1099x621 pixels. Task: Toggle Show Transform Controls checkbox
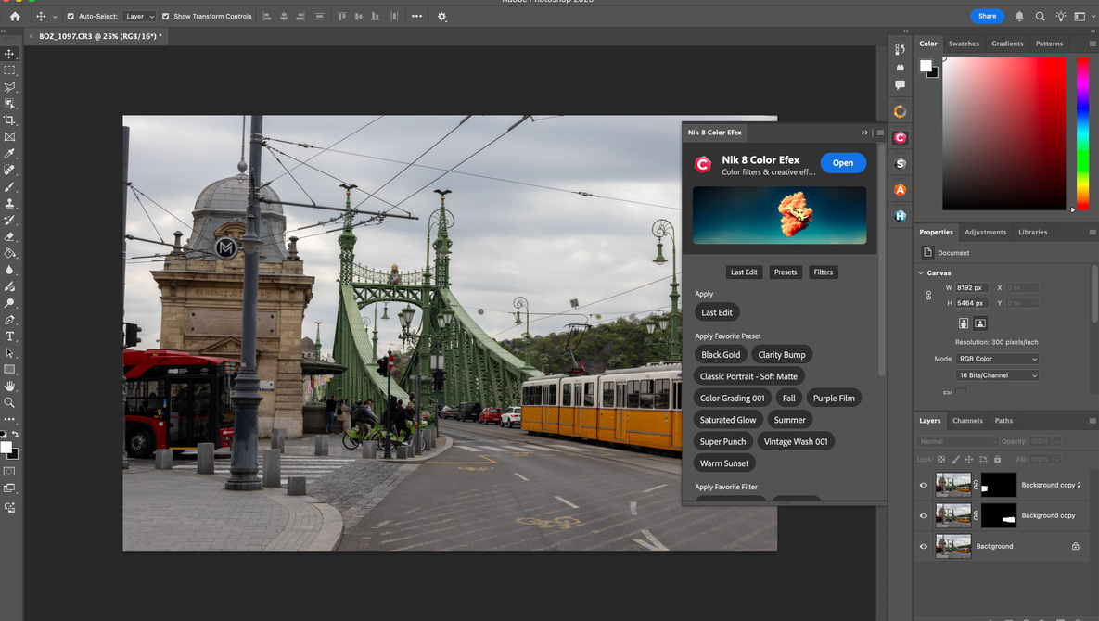[x=165, y=16]
